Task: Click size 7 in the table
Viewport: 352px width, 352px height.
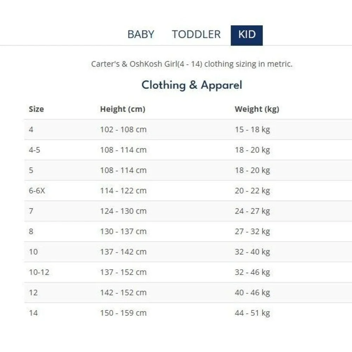Action: click(31, 211)
